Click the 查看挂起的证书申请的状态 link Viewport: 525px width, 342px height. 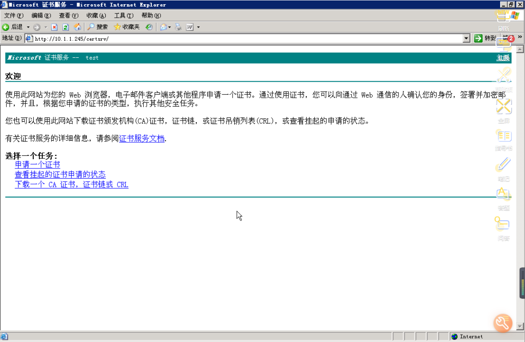tap(60, 174)
